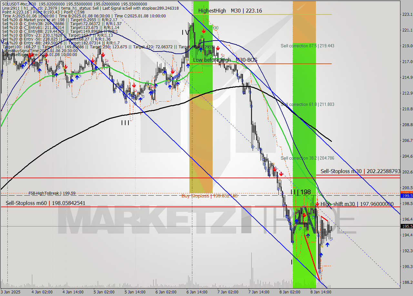
Task: Click the '3 Jan 2025' date label
Action: (x=11, y=292)
